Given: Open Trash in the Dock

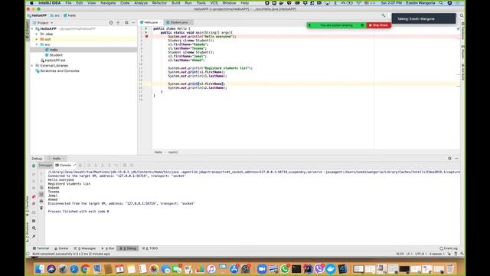Looking at the screenshot, I should [x=450, y=269].
